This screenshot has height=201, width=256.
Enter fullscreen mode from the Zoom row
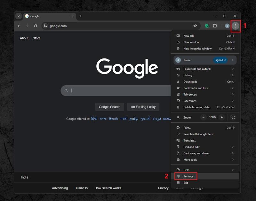tap(233, 117)
